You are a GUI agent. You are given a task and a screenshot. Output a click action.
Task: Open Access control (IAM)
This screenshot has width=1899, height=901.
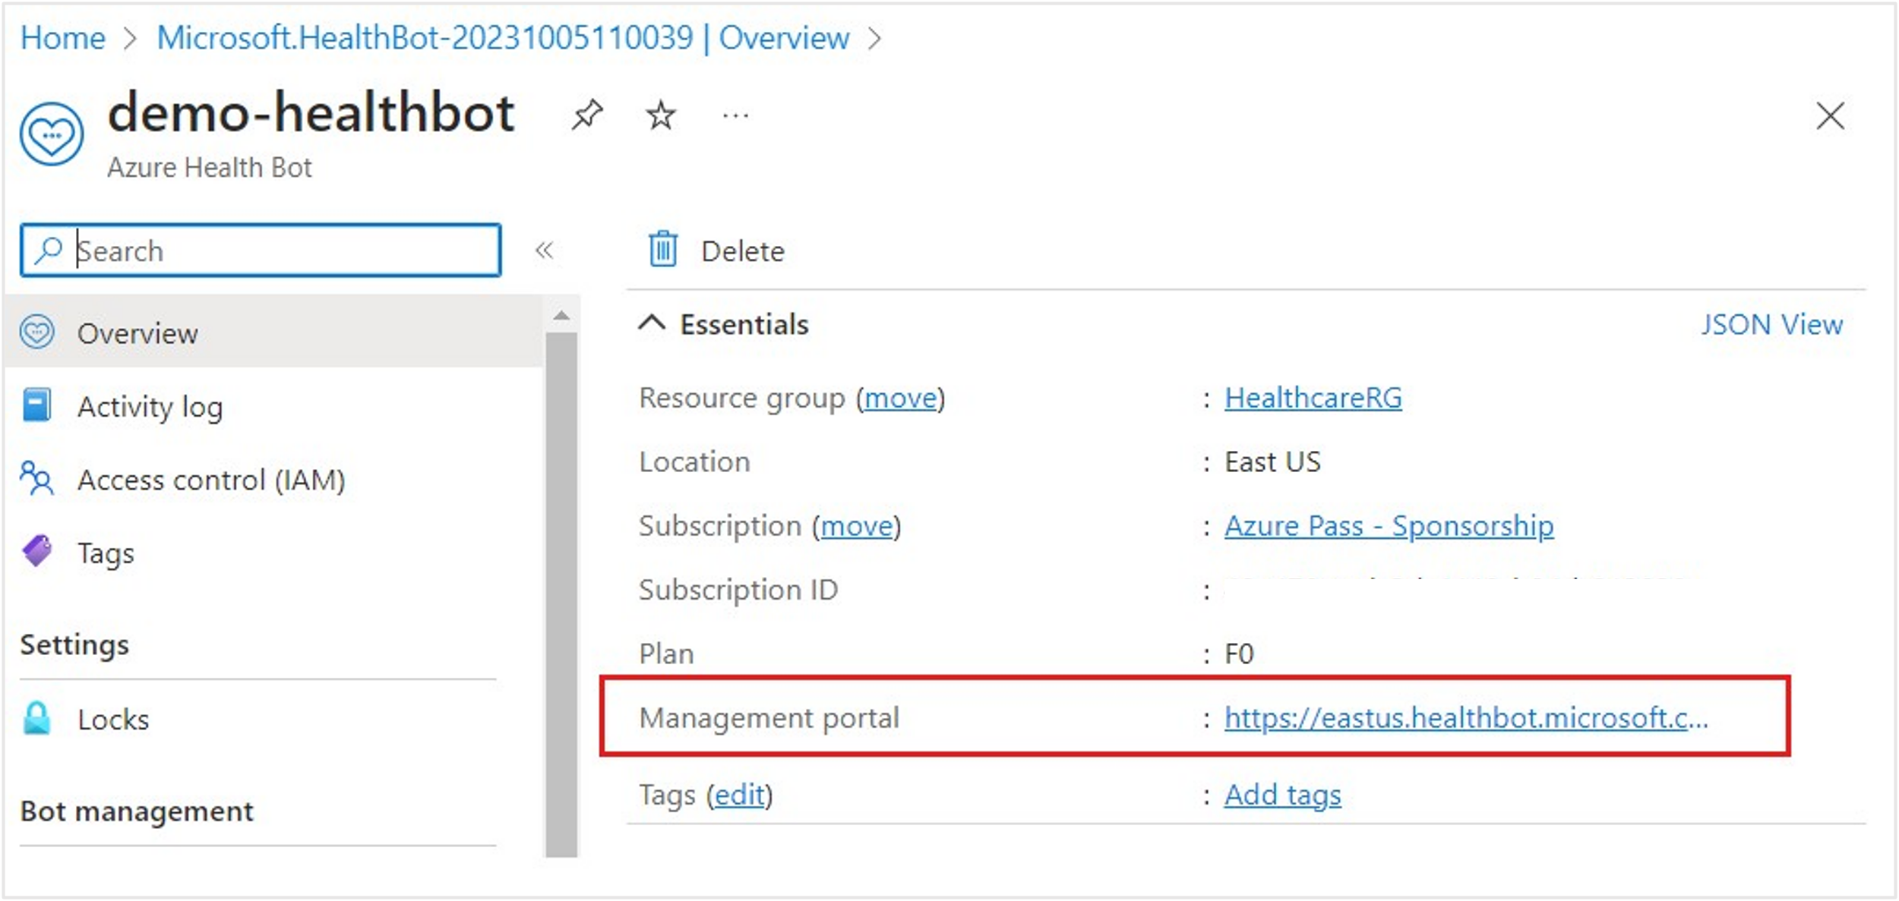211,480
